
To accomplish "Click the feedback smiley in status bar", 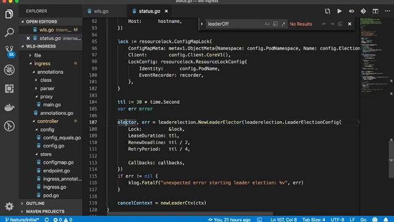I will pos(375,220).
